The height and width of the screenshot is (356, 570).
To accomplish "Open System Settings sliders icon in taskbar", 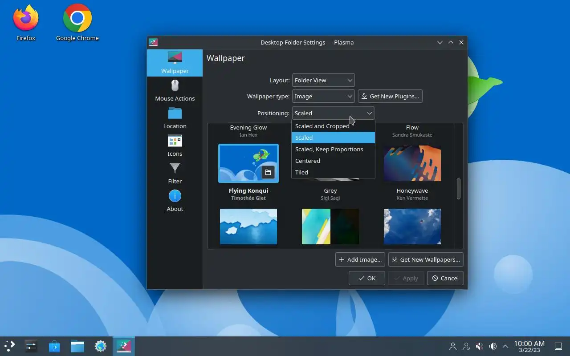I will point(31,346).
